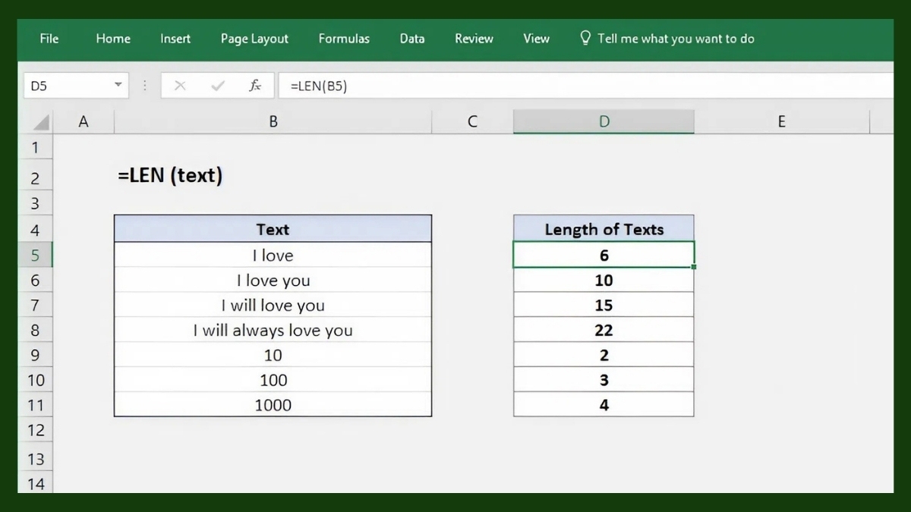Click the Tell Me lightbulb icon
Screen dimensions: 911x512
[x=585, y=38]
